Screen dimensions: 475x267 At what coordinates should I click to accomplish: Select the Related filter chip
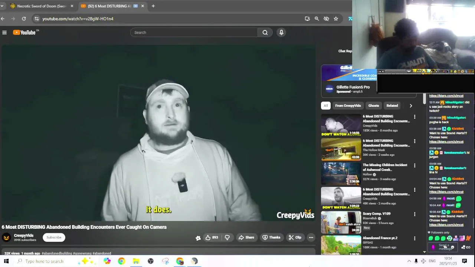click(x=392, y=106)
